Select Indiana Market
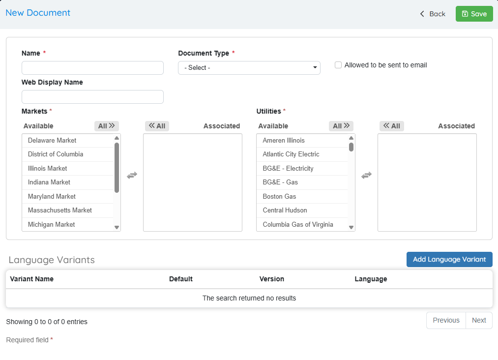 (68, 182)
